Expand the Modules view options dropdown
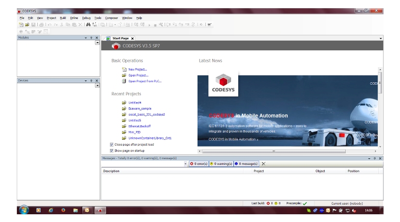Image resolution: width=400 pixels, height=222 pixels. coord(97,43)
